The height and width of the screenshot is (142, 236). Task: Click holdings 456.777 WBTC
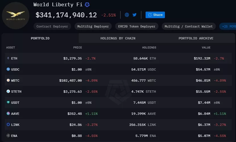pos(144,80)
